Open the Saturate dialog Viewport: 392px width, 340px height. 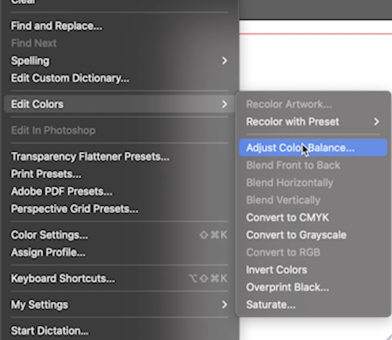tap(271, 305)
